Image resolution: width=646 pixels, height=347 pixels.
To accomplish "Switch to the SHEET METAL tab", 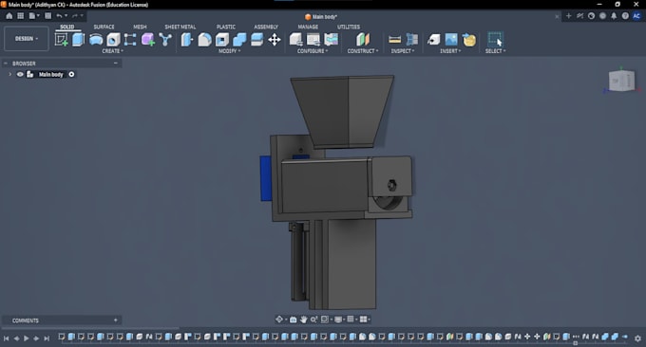I will tap(180, 27).
